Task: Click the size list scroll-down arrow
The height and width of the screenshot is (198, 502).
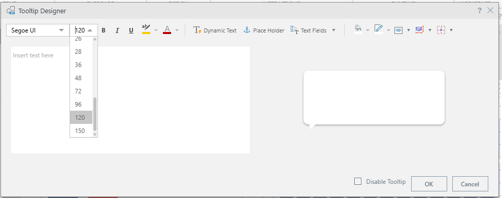Action: (95, 135)
